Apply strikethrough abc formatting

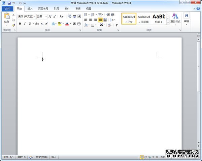37,24
